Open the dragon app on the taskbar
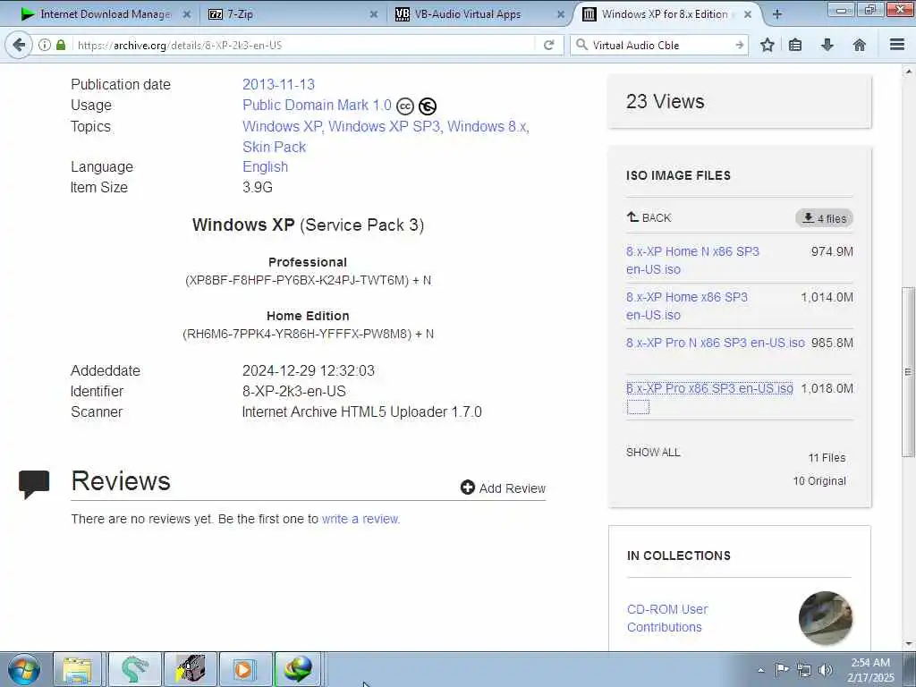This screenshot has height=687, width=916. [x=134, y=669]
